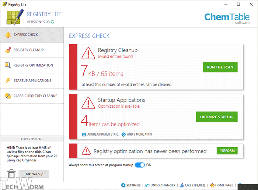Open Settings from the bottom bar
258x190 pixels.
131,186
